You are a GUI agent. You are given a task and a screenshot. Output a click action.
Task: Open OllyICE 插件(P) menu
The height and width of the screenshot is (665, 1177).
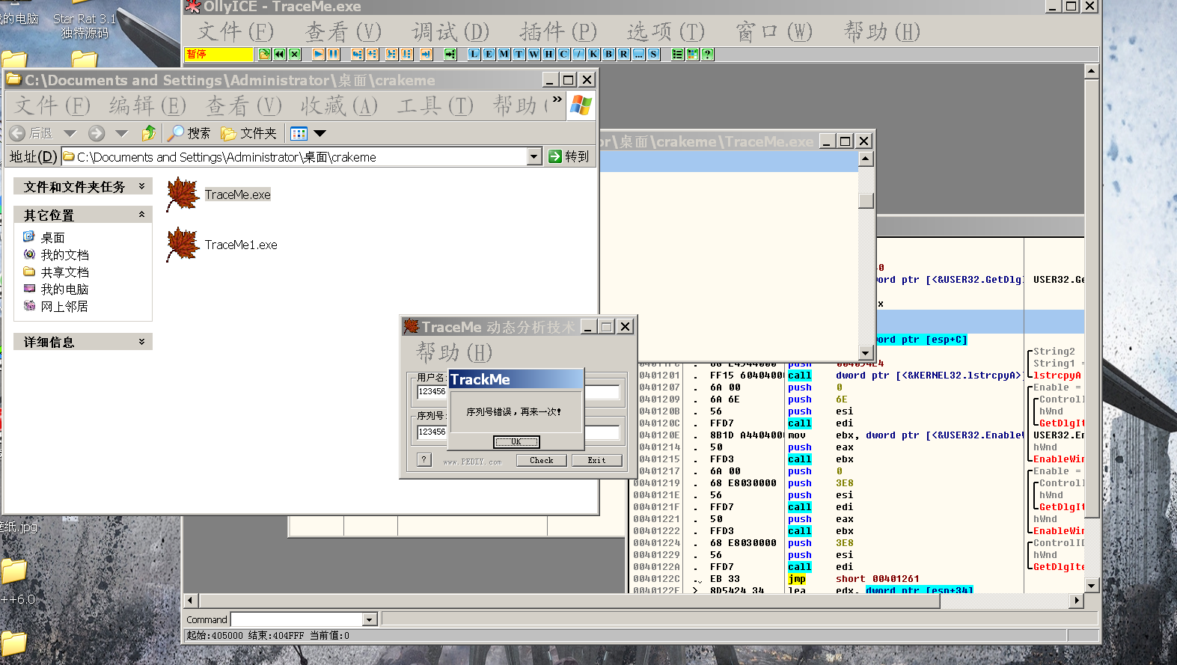pos(558,31)
